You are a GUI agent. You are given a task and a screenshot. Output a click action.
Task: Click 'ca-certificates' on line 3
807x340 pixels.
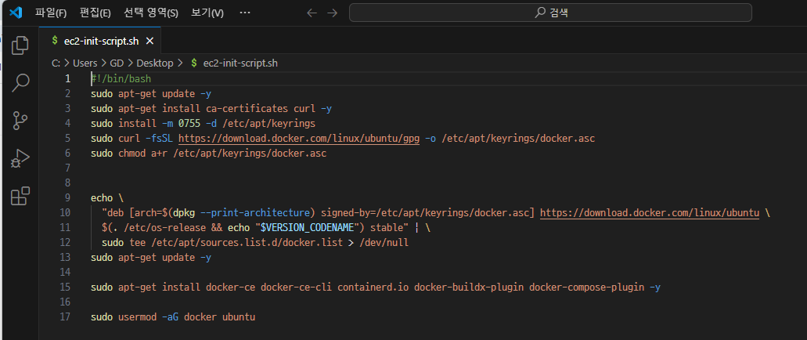click(247, 109)
